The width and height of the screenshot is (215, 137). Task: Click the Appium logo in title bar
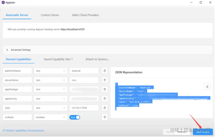pos(3,3)
